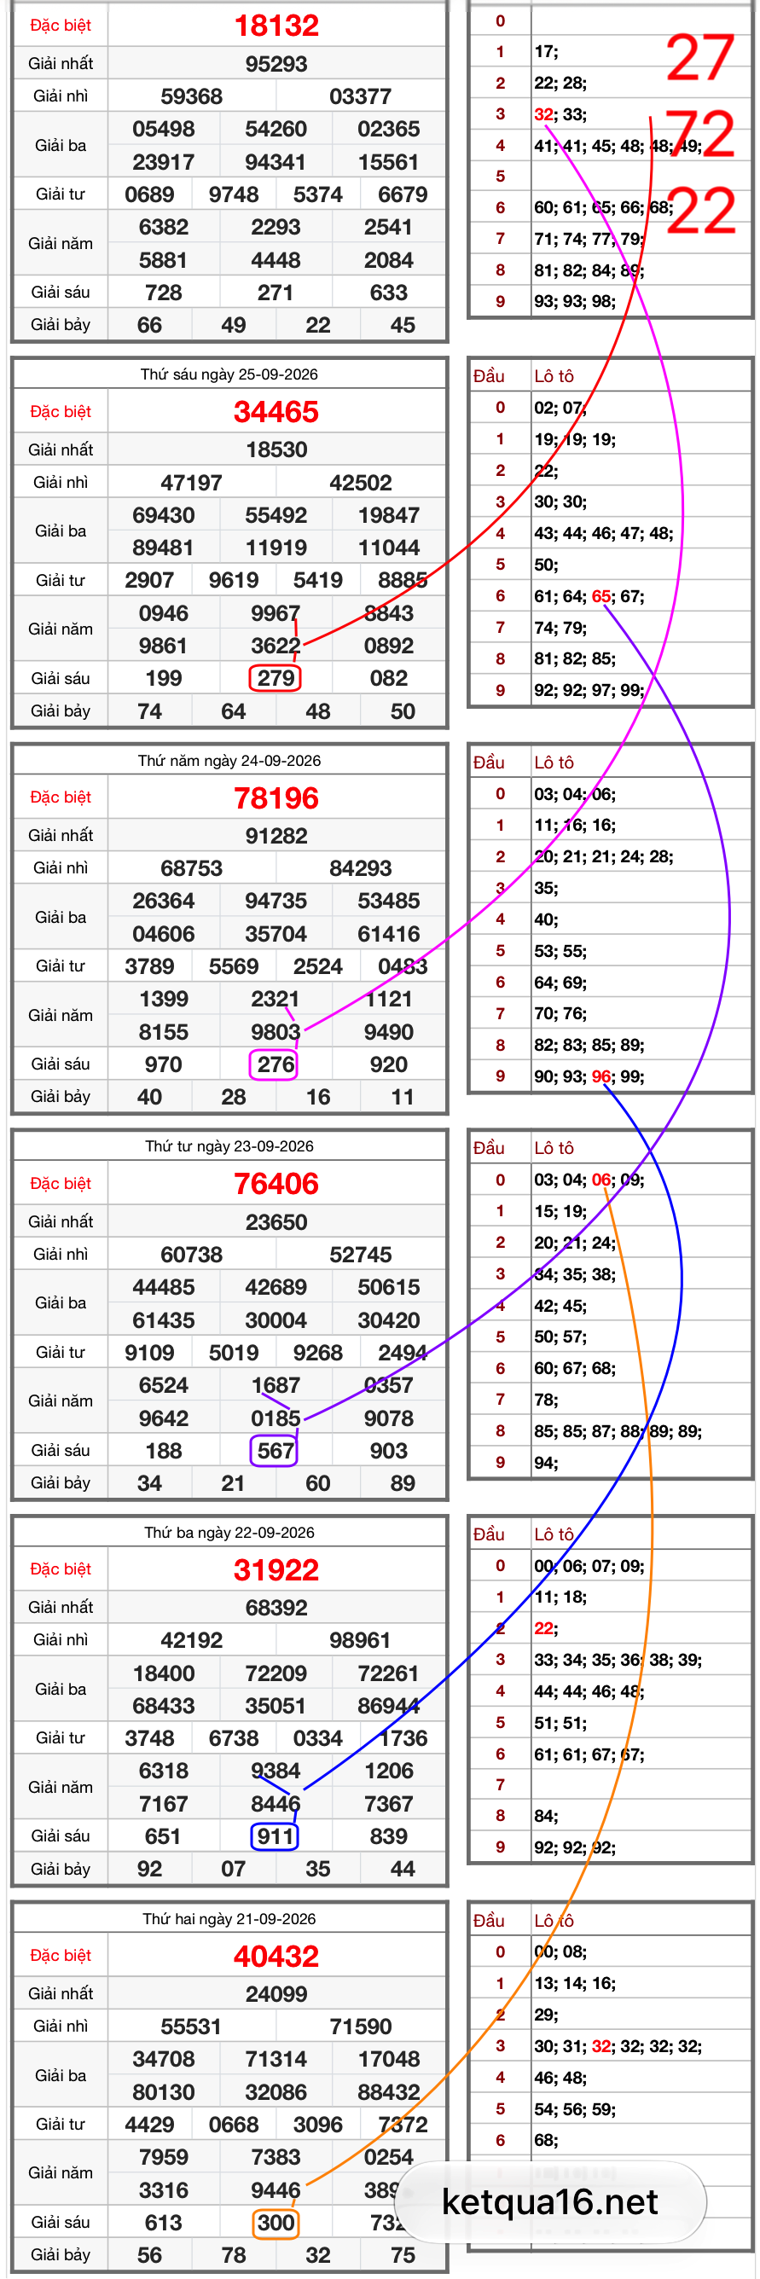Select third prize number 69430
Viewport: 760px width, 2279px height.
tap(164, 515)
